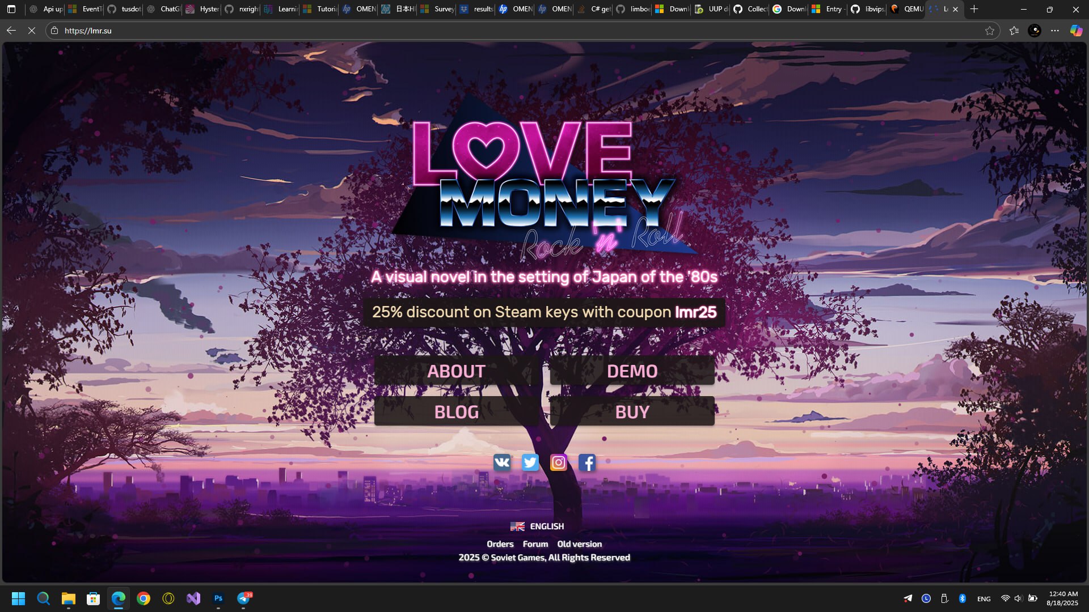Click the Copilot icon in browser toolbar
Screen dimensions: 1089x612
tap(1076, 31)
